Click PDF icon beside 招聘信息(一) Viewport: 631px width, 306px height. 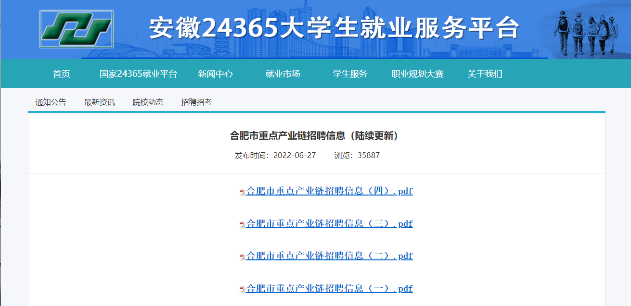[x=243, y=289]
